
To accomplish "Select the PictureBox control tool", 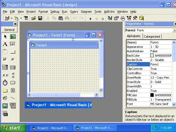I will tap(13, 37).
